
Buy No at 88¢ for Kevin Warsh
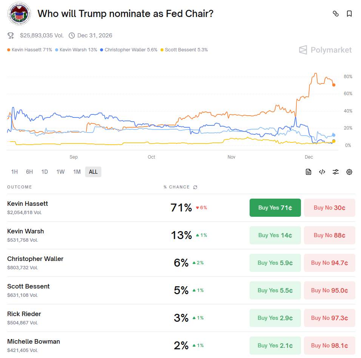click(329, 235)
